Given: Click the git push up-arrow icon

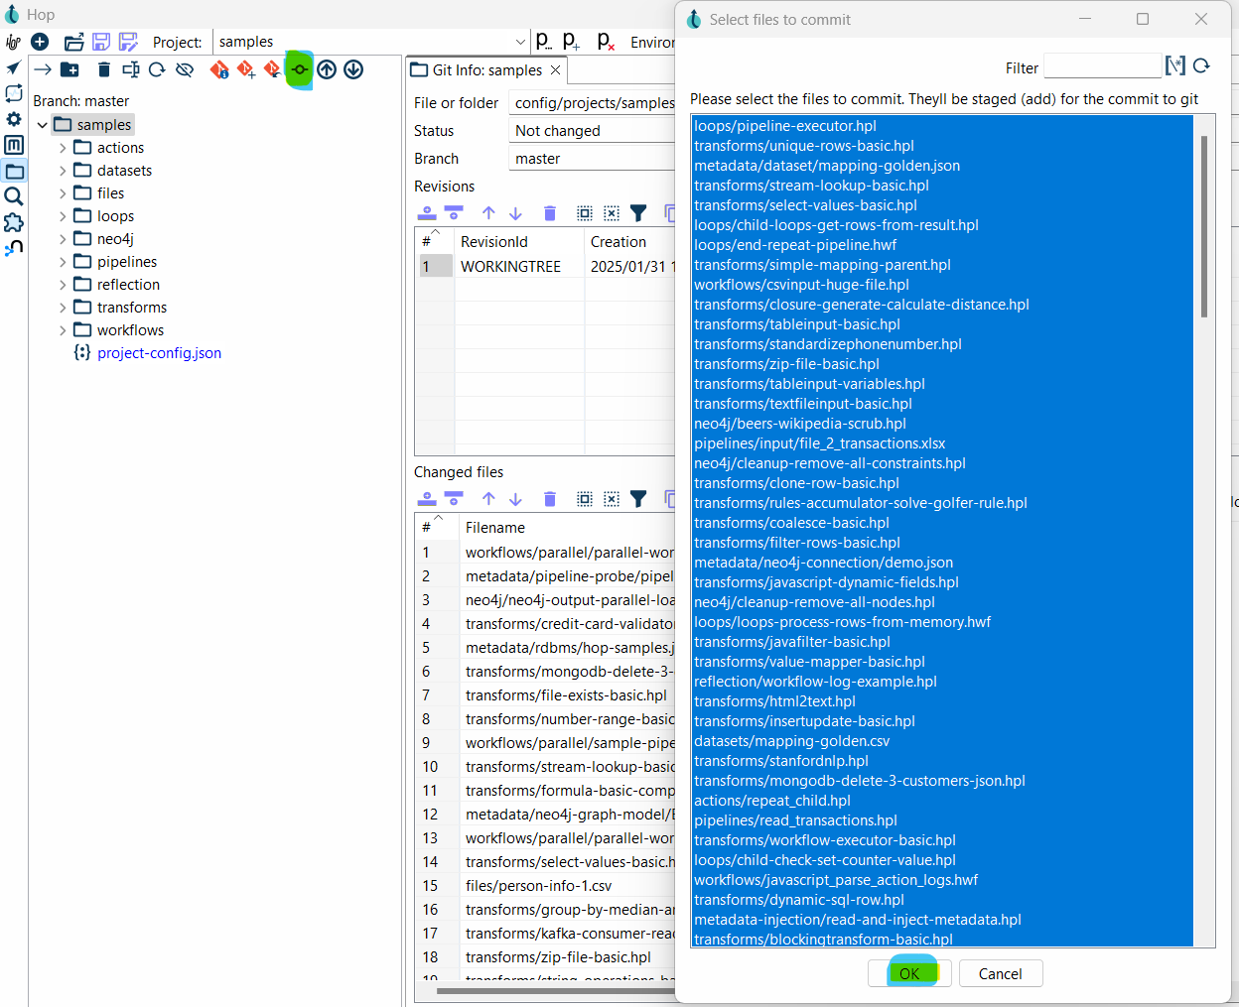Looking at the screenshot, I should pos(327,69).
